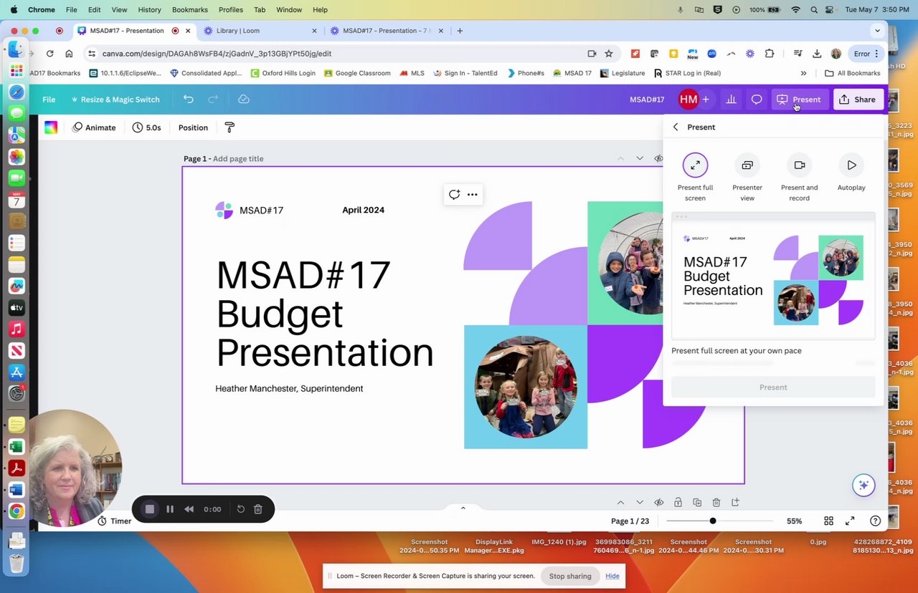Open grid view of all pages
The image size is (918, 593).
point(828,521)
